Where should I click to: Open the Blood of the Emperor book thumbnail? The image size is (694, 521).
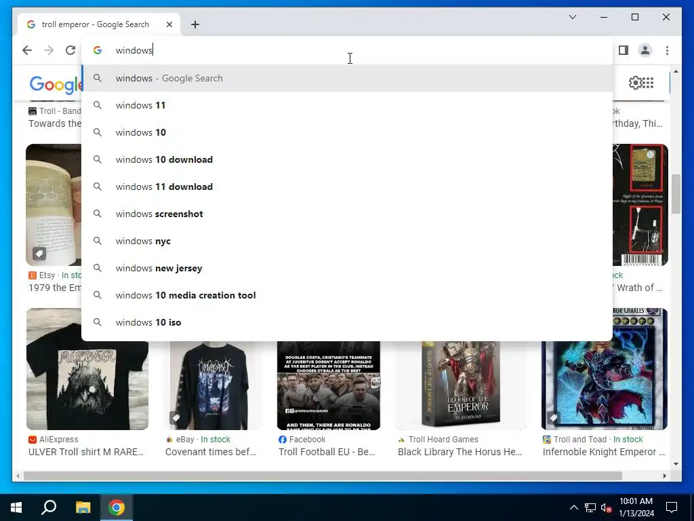click(x=460, y=385)
